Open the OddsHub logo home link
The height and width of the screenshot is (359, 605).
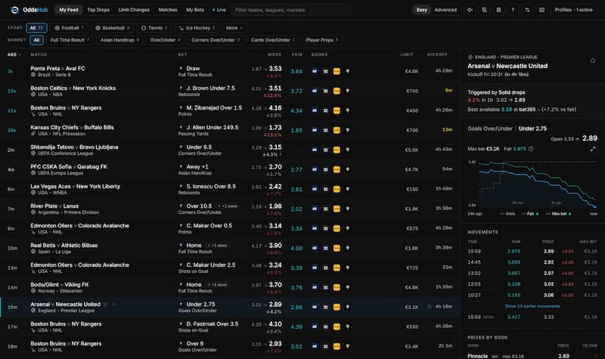point(29,10)
